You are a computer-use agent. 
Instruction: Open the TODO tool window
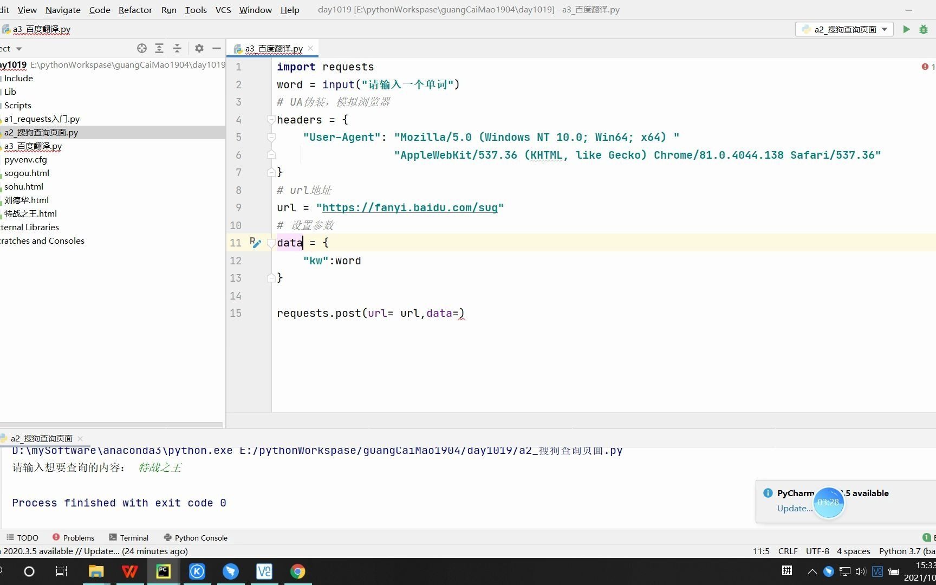(x=22, y=537)
